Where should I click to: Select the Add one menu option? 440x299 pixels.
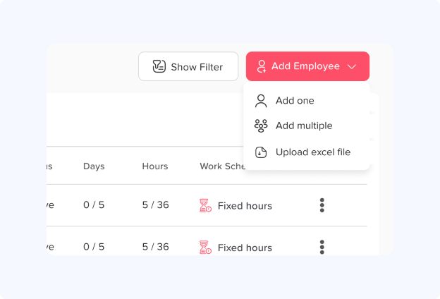(295, 101)
